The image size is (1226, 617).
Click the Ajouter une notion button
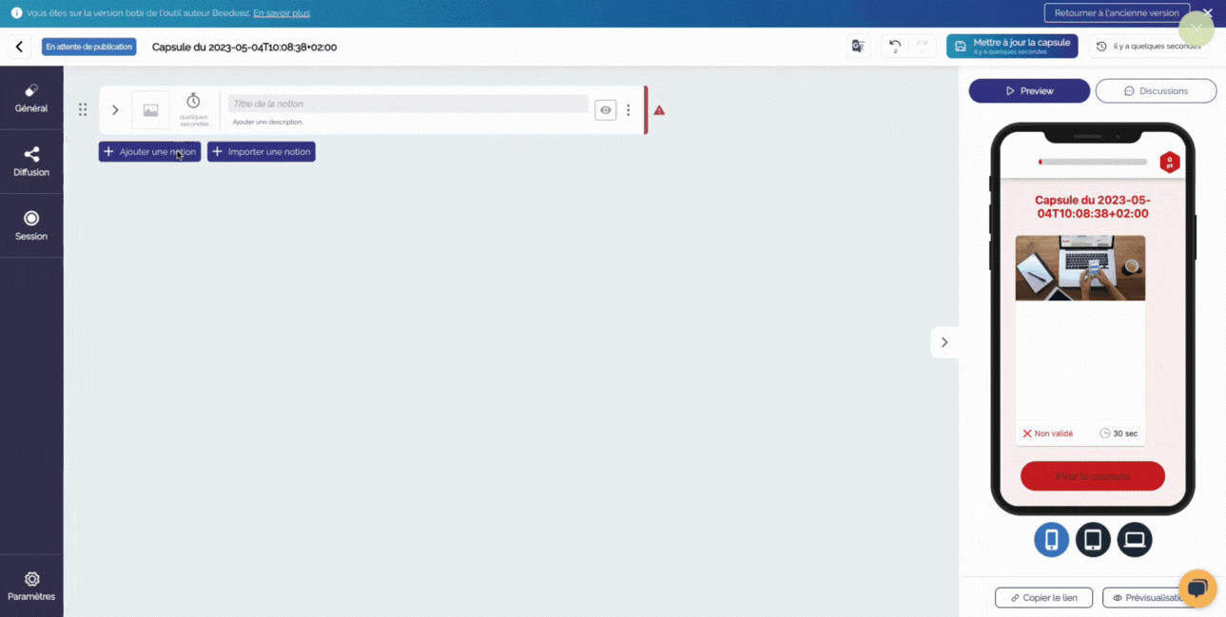click(x=149, y=152)
